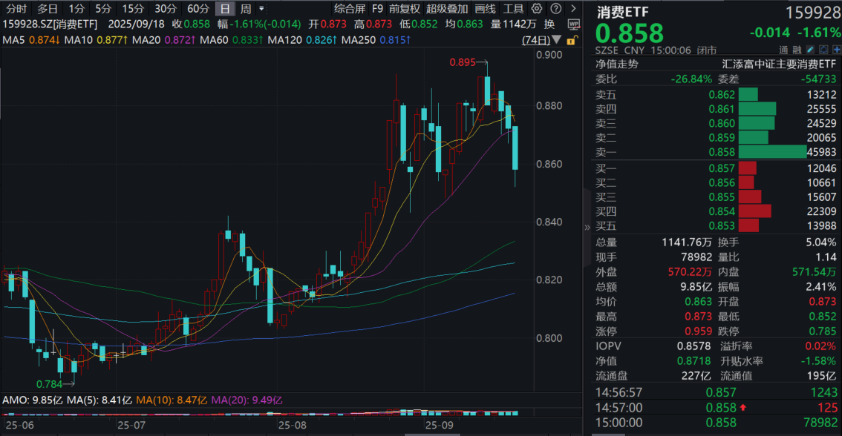Open the chart settings gear icon
The height and width of the screenshot is (436, 842).
(538, 9)
